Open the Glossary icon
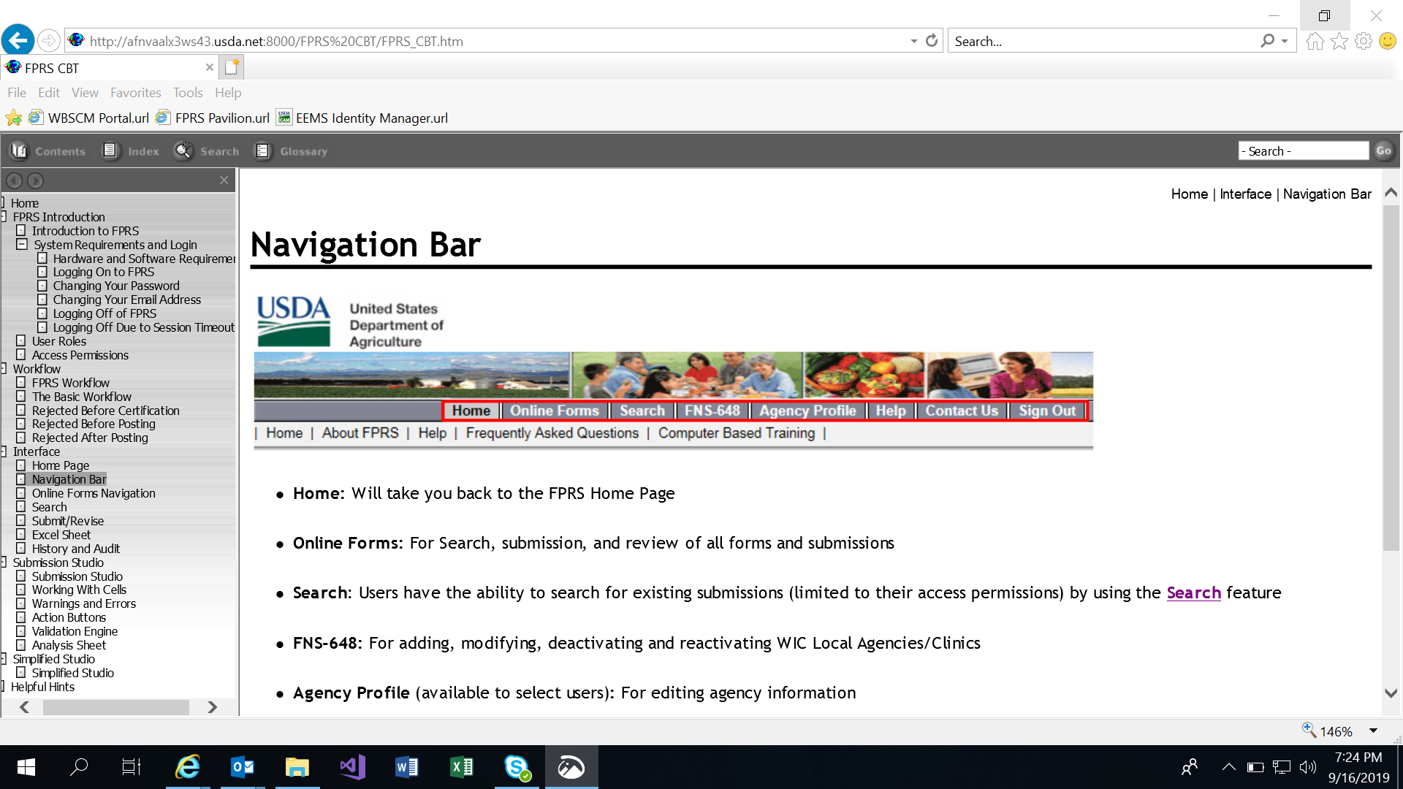This screenshot has height=789, width=1403. click(262, 151)
